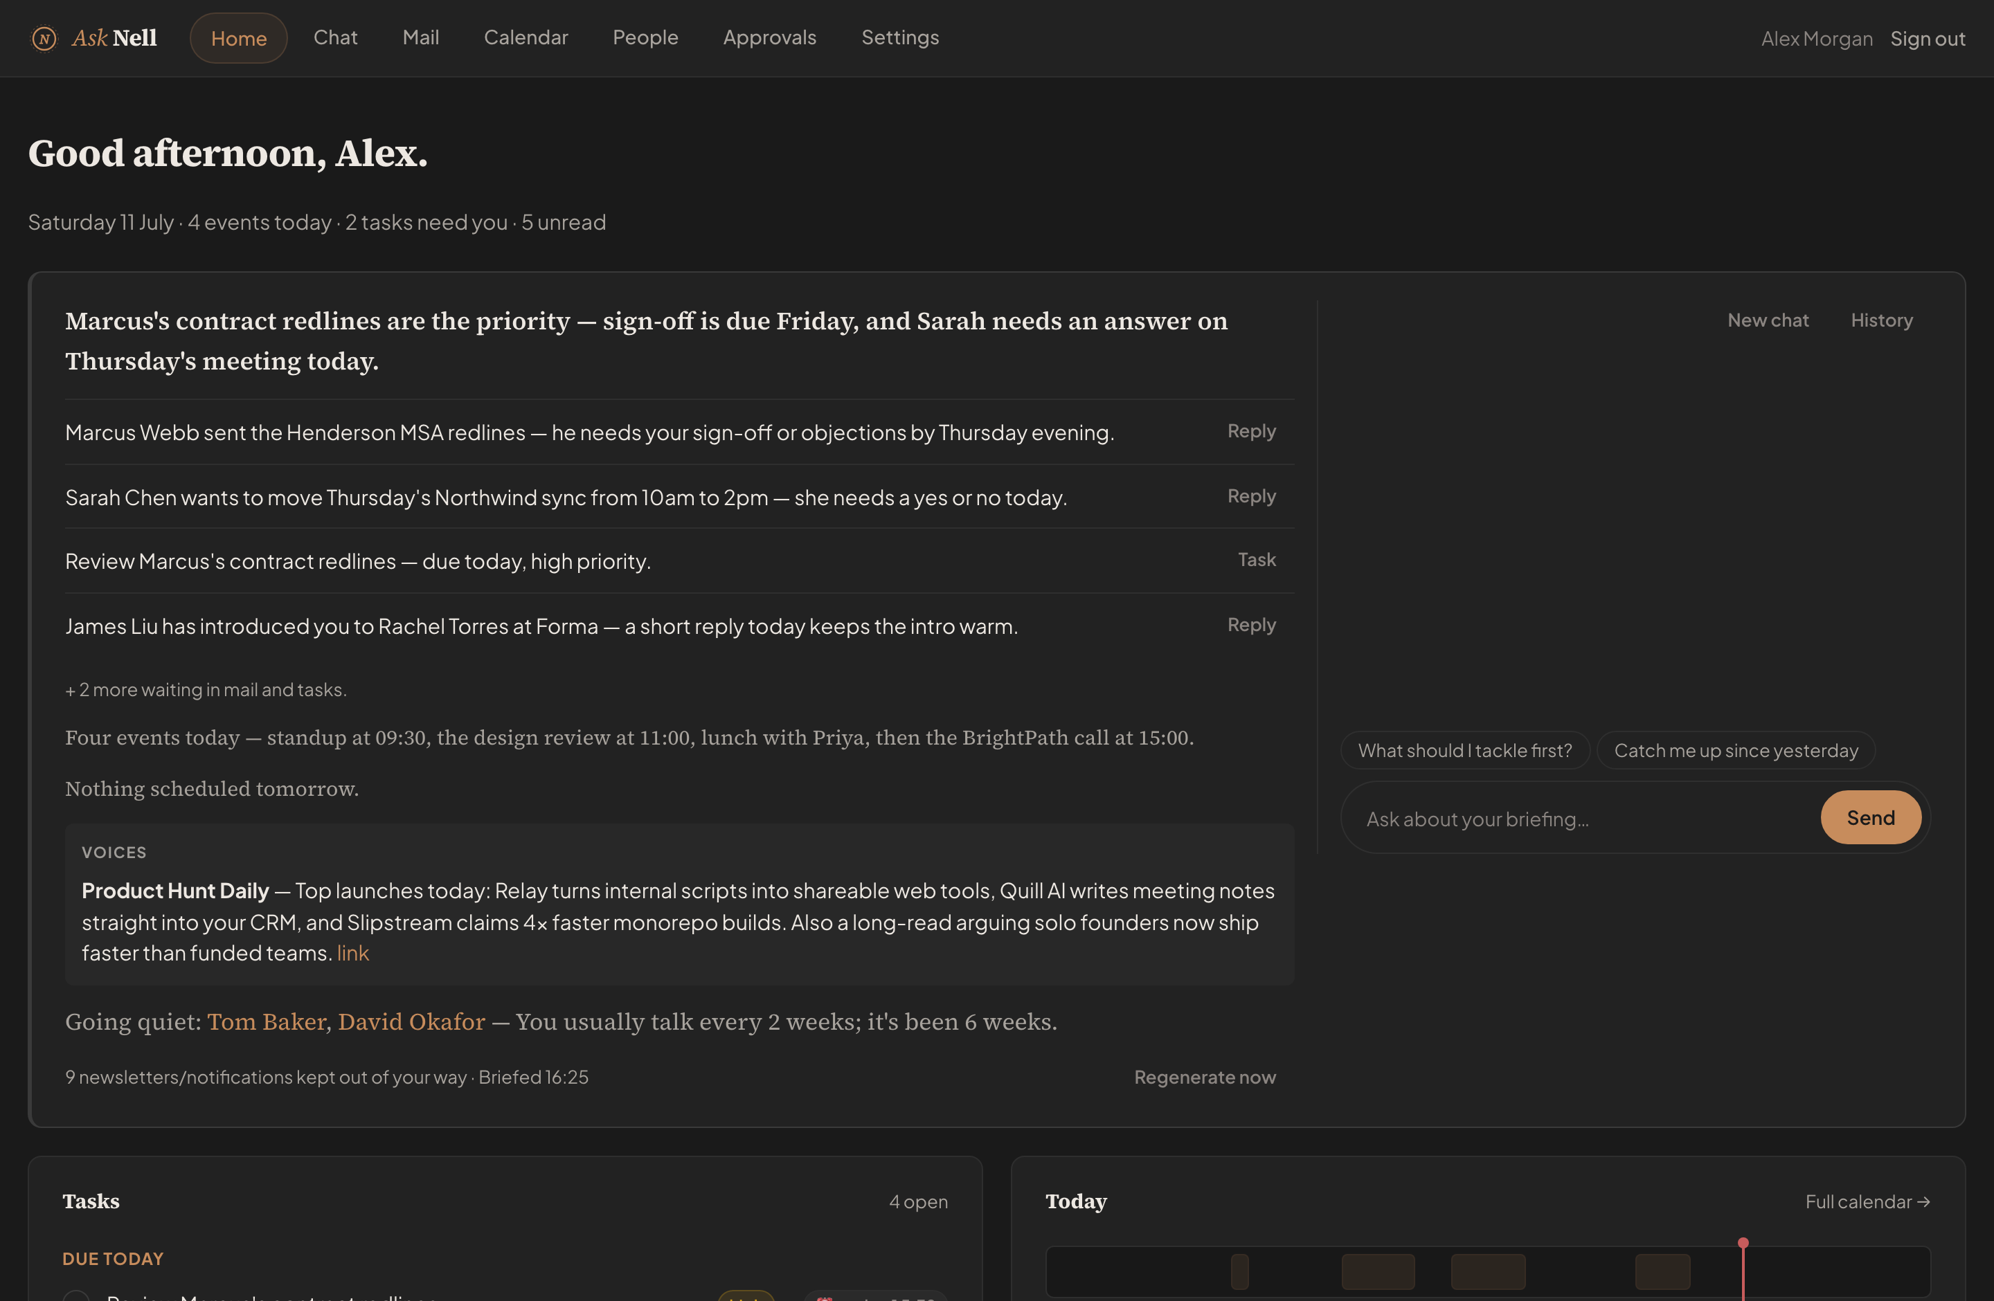Reply to Marcus Webb's Henderson MSA redlines

[1251, 431]
